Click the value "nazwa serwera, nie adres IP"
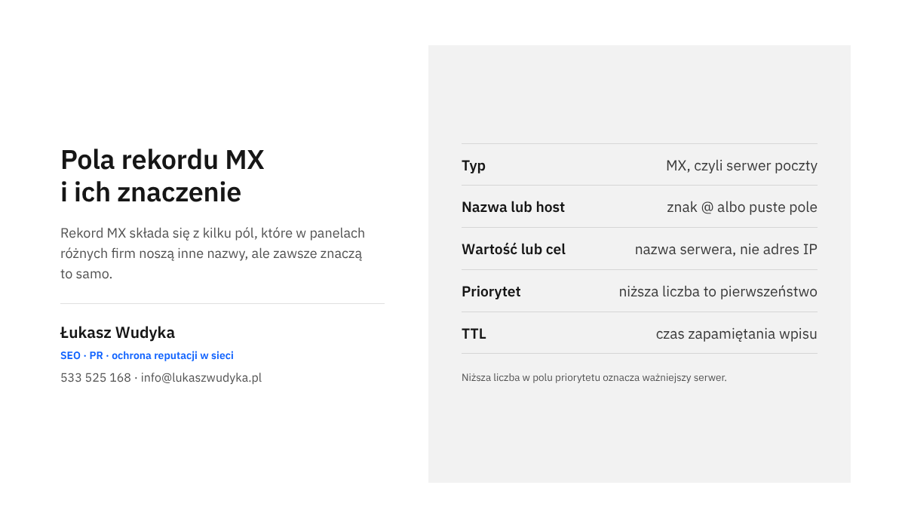Image resolution: width=905 pixels, height=528 pixels. tap(726, 249)
